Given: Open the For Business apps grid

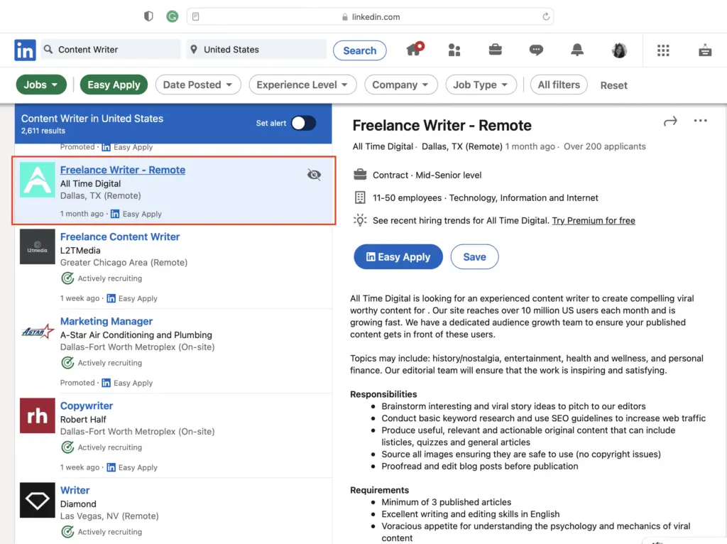Looking at the screenshot, I should [x=664, y=50].
